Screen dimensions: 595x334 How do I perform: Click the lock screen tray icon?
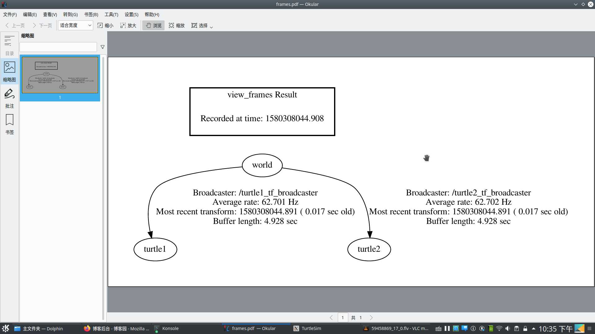pos(525,328)
